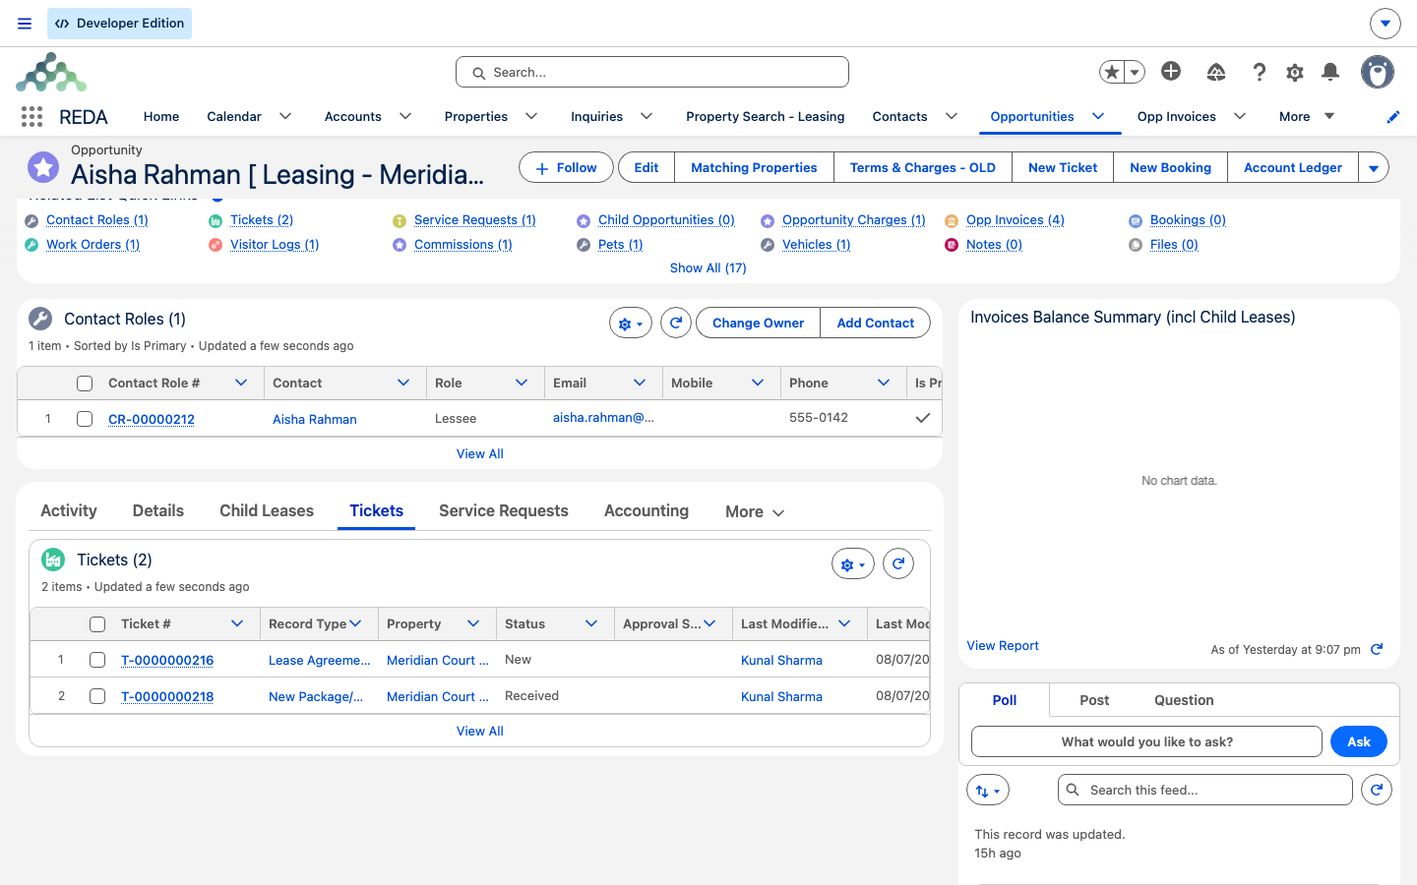Select all Tickets header checkbox
1417x885 pixels.
click(x=97, y=624)
